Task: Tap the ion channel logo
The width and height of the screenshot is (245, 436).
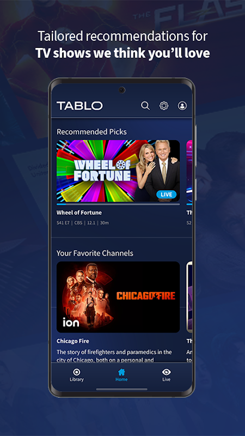Action: click(71, 322)
